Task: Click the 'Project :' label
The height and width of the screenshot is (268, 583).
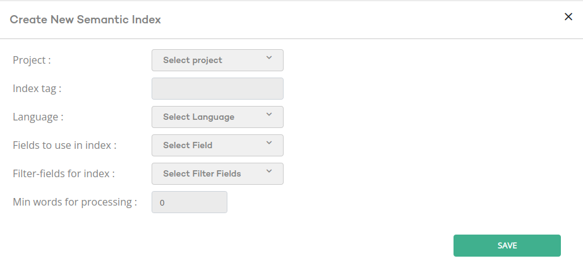Action: pyautogui.click(x=32, y=60)
